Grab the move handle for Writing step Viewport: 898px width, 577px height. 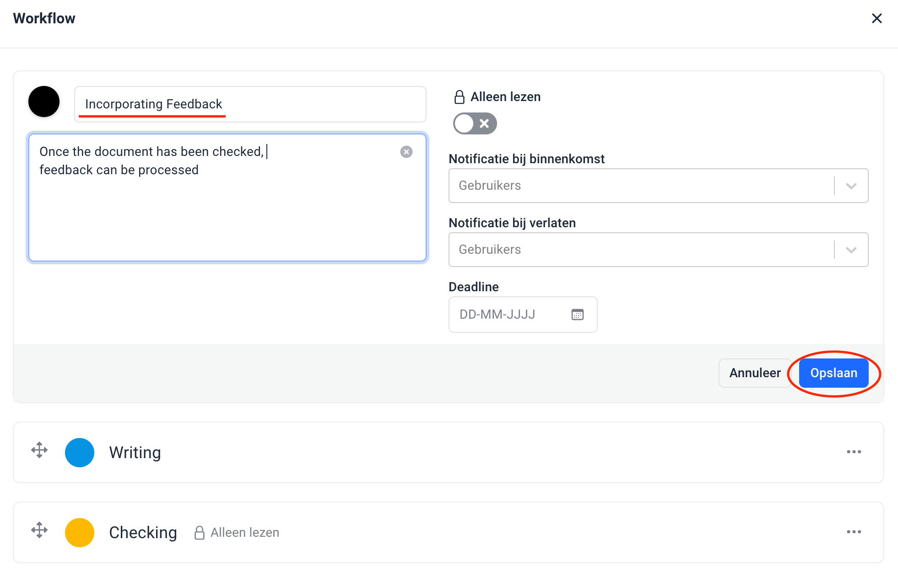tap(39, 450)
